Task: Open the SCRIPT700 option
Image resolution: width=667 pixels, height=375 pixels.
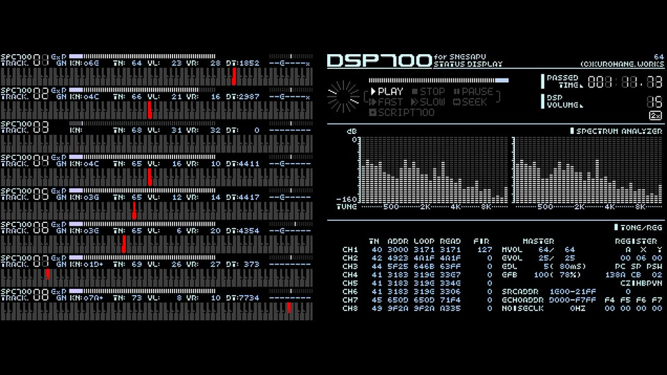Action: tap(402, 112)
